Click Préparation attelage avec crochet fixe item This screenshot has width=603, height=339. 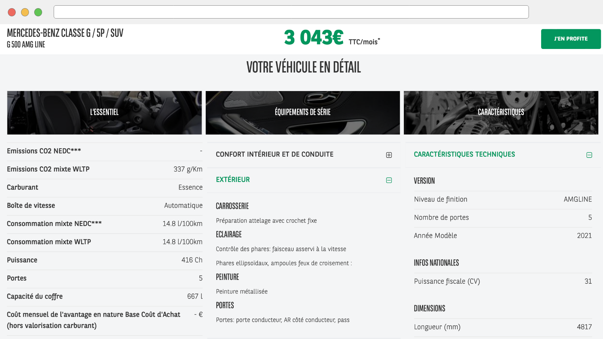[266, 221]
